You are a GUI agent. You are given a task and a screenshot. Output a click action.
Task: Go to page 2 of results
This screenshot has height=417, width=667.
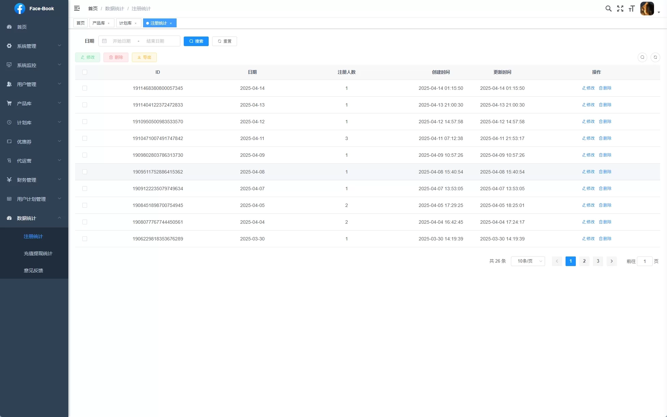coord(584,261)
